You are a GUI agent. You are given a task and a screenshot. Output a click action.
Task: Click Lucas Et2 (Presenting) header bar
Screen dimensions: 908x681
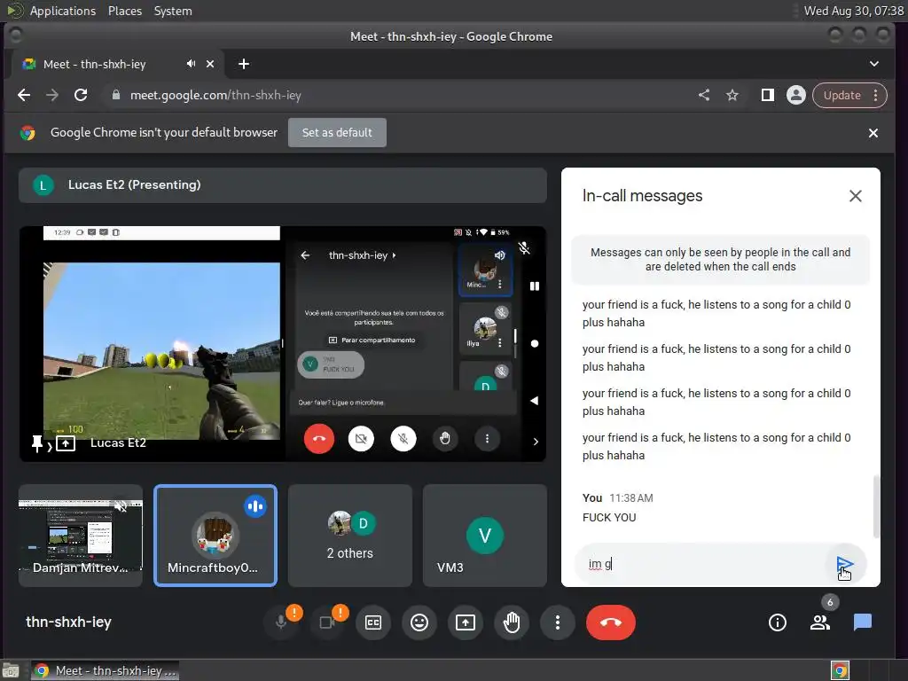283,185
